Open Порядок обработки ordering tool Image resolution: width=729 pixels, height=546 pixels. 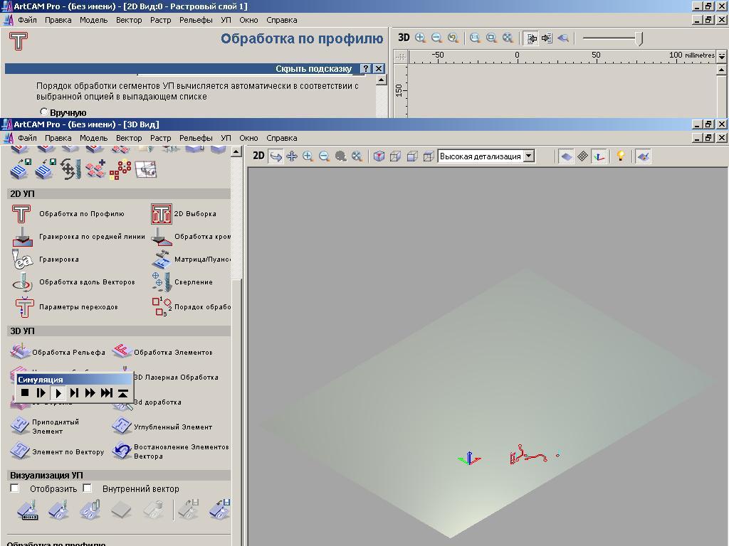coord(191,307)
